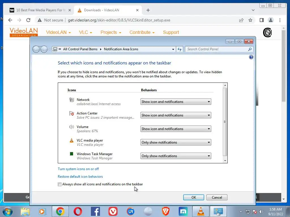The height and width of the screenshot is (217, 290).
Task: Expand Chrome's tab search chevron
Action: click(x=253, y=10)
